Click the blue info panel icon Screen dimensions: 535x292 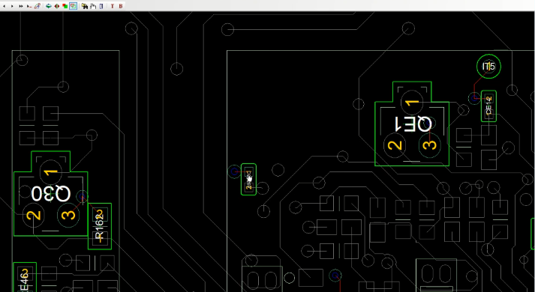click(x=101, y=6)
